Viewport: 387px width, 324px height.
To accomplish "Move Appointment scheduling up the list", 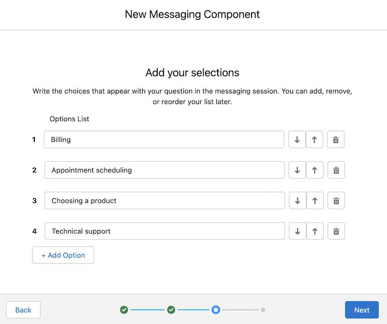I will coord(315,170).
